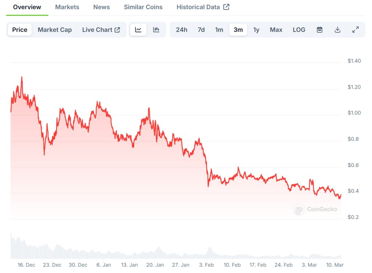372x273 pixels.
Task: Open the calendar date range picker
Action: point(319,30)
